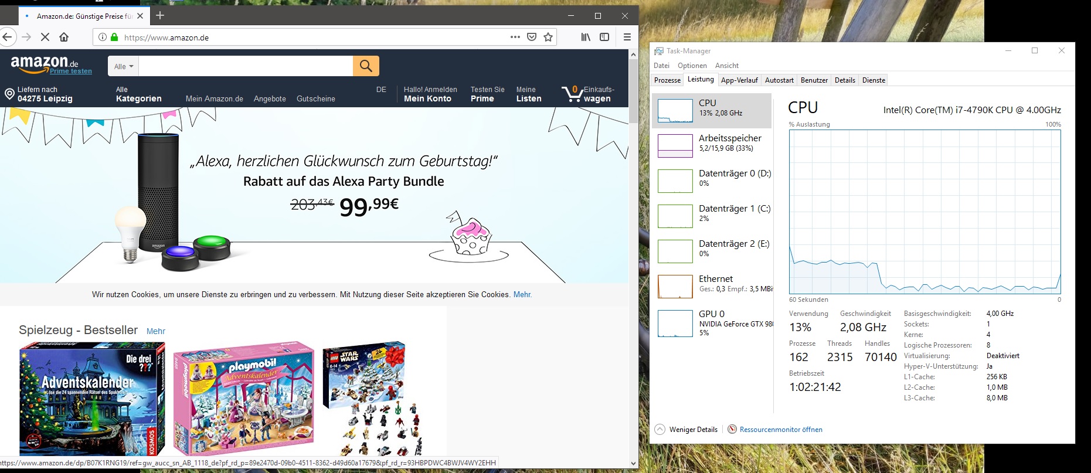Click the CPU usage graph area
Viewport: 1091px width, 473px height.
tap(925, 212)
